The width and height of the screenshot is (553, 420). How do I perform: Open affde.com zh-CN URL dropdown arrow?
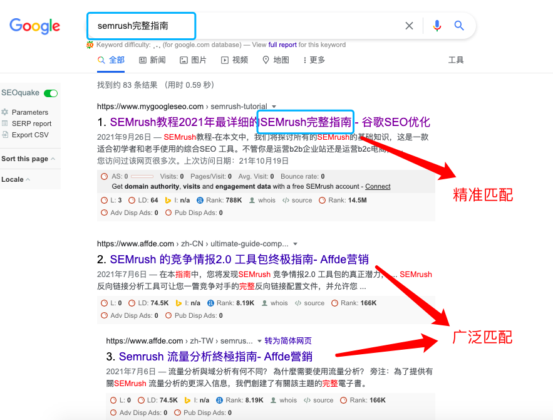pos(295,244)
